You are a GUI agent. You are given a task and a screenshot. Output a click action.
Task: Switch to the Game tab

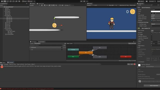coord(89,3)
